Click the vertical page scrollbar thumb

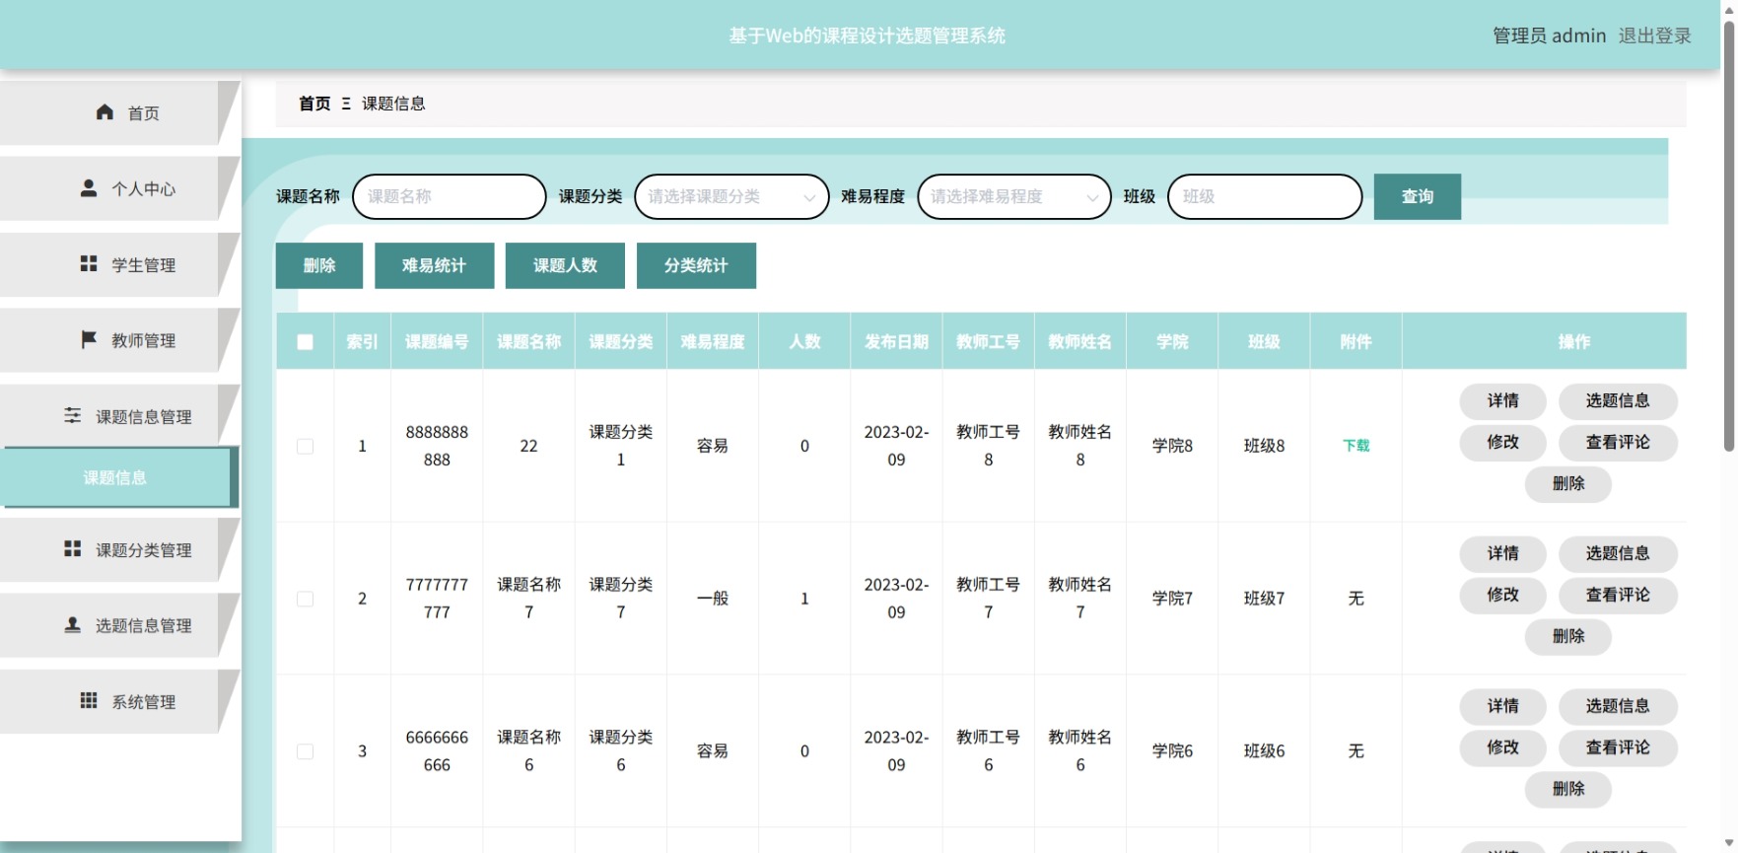point(1729,235)
